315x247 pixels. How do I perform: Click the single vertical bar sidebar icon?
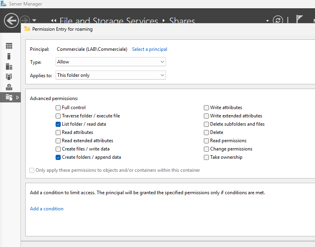tap(9, 56)
